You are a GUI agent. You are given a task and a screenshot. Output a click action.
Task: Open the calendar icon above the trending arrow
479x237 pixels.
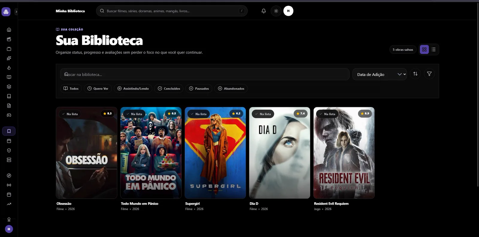point(9,195)
